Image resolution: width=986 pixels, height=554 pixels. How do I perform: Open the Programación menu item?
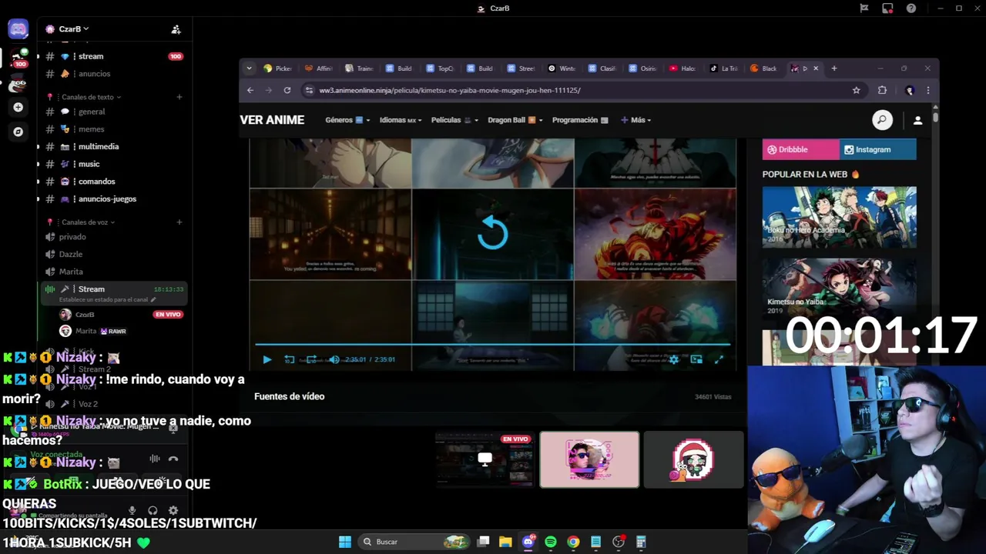[x=580, y=120]
